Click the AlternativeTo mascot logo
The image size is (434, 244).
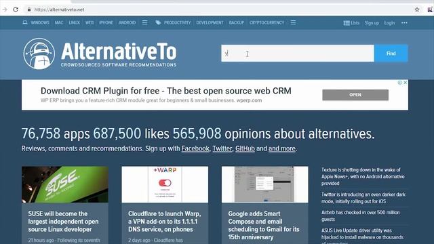pyautogui.click(x=39, y=54)
